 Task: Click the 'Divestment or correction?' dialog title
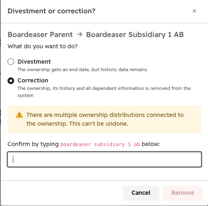point(52,11)
